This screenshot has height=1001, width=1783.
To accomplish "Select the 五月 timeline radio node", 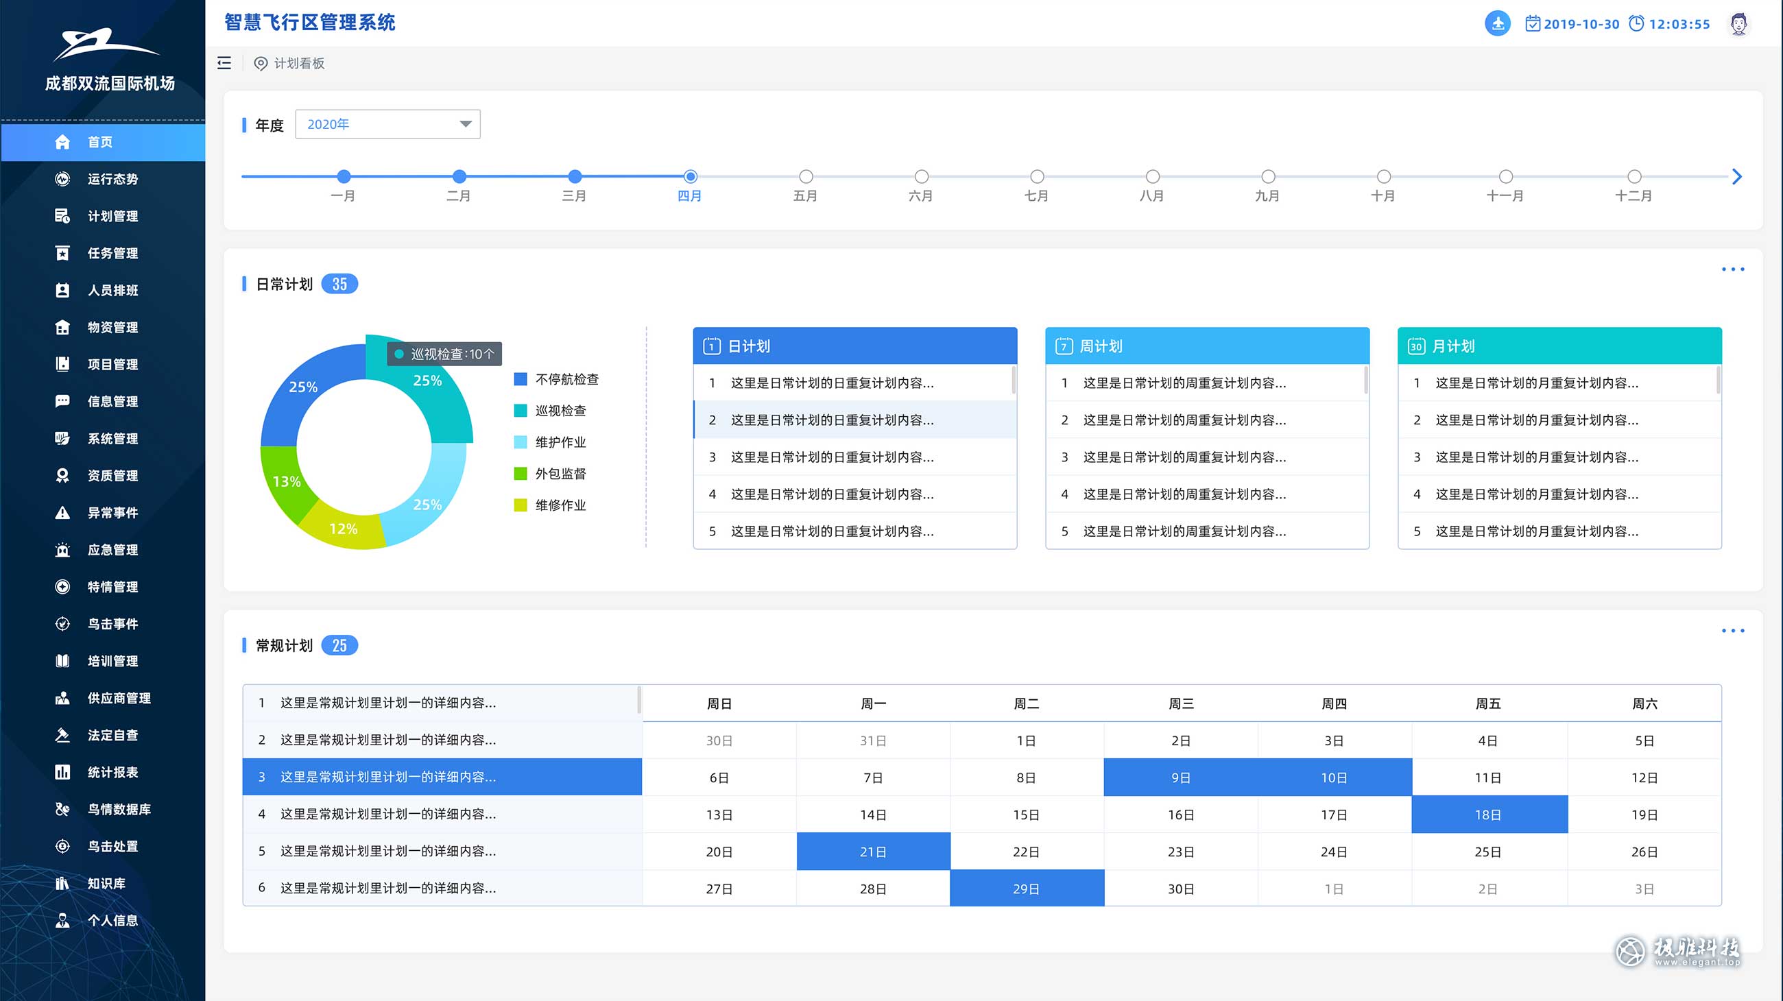I will tap(806, 176).
